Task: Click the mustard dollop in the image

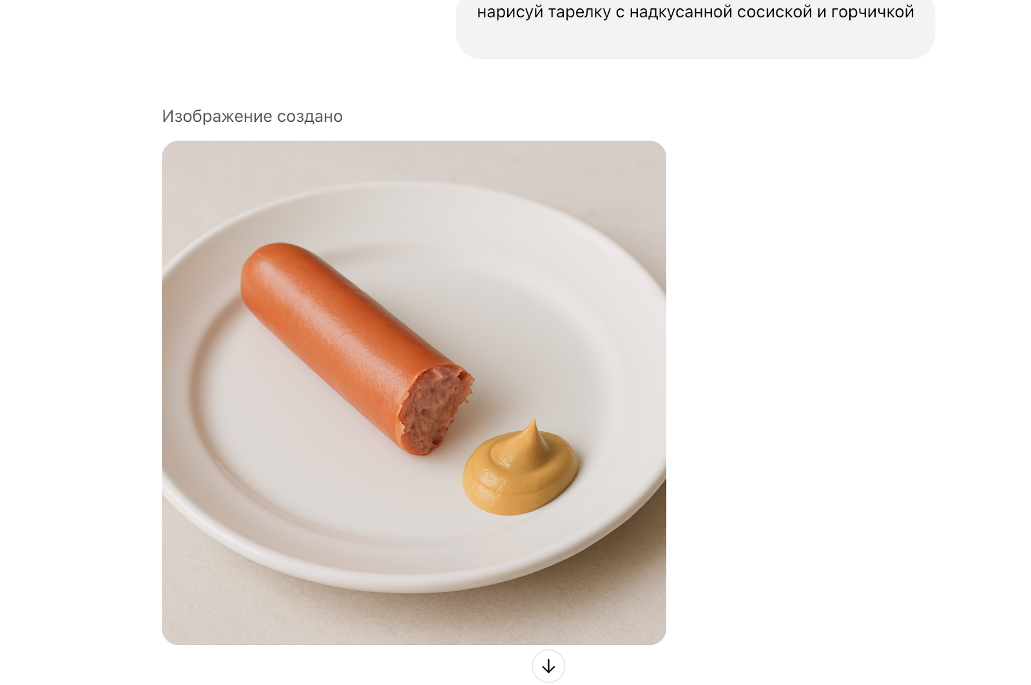Action: pyautogui.click(x=519, y=468)
